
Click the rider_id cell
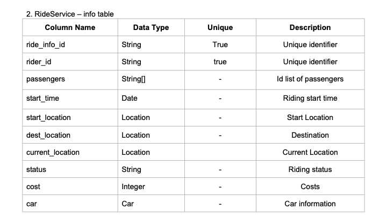click(x=70, y=62)
